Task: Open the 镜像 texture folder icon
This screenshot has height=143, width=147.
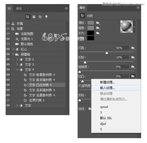Action: tap(98, 28)
